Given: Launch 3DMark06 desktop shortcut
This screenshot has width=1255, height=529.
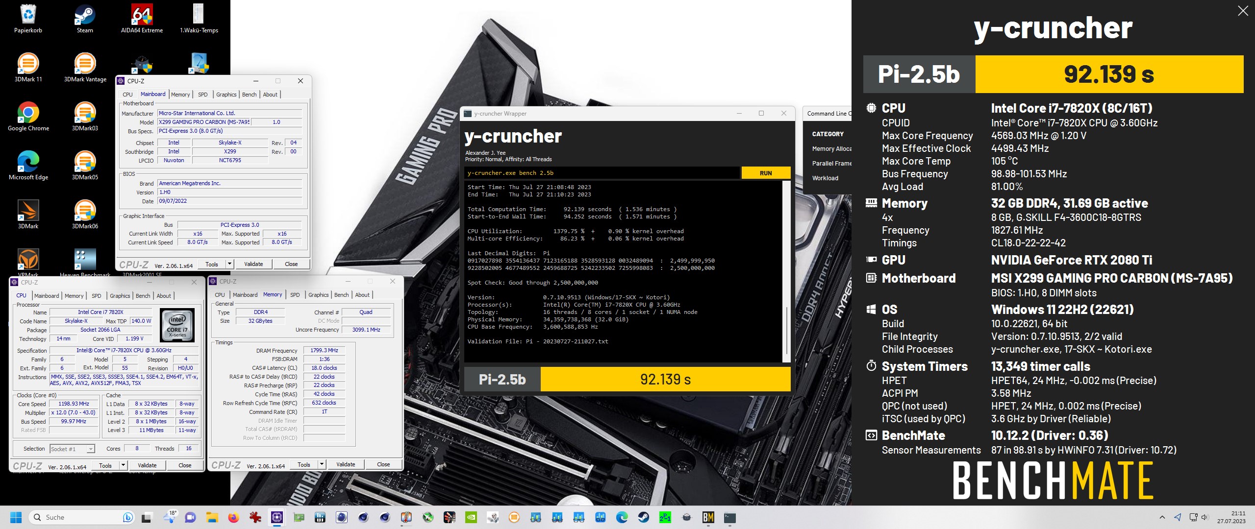Looking at the screenshot, I should (x=85, y=215).
